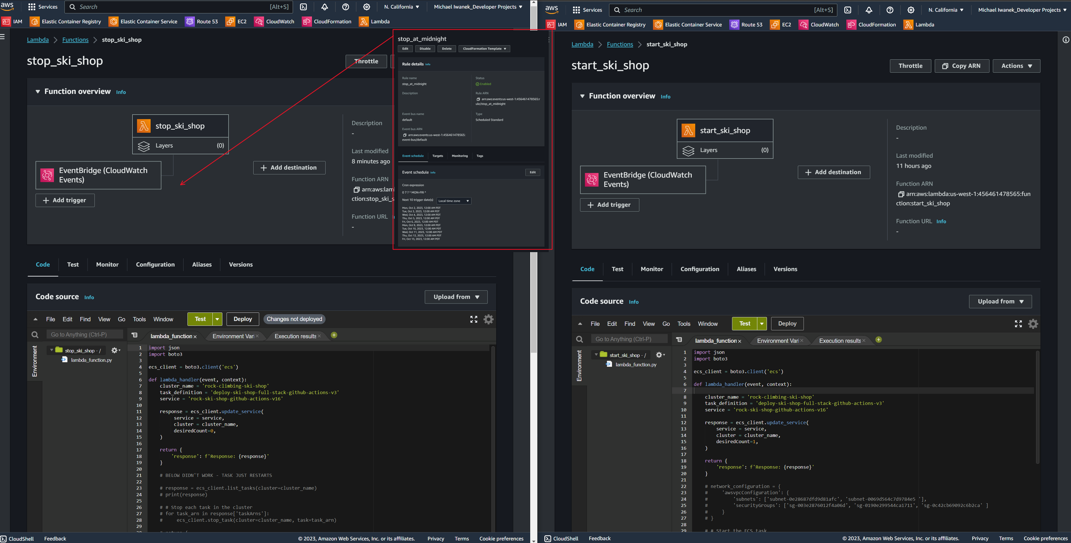The image size is (1071, 543).
Task: Open N. California region dropdown in stop_ski_shop window
Action: tap(401, 7)
